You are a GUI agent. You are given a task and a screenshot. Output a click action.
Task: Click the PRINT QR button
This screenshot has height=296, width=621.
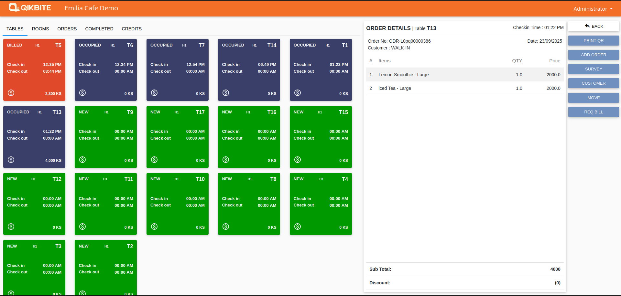pos(593,41)
